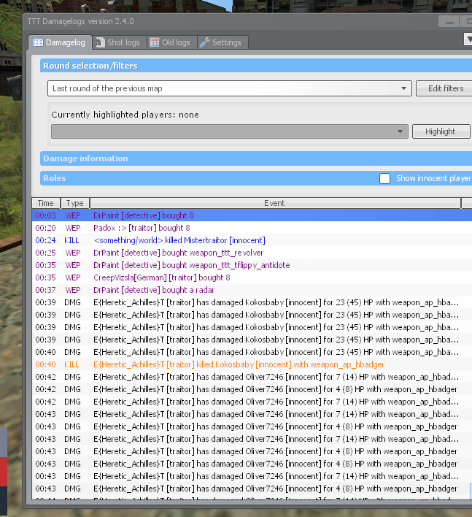Expand the Damage information section
The width and height of the screenshot is (472, 517).
[85, 158]
